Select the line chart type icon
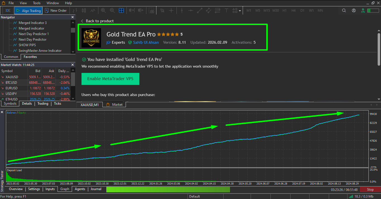This screenshot has height=199, width=381. click(x=93, y=11)
